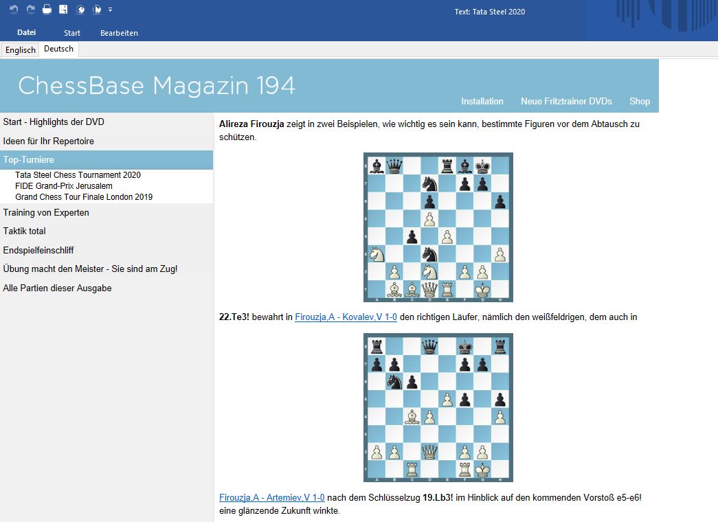
Task: Open Tata Steel Chess Tournament 2020 entry
Action: point(78,175)
